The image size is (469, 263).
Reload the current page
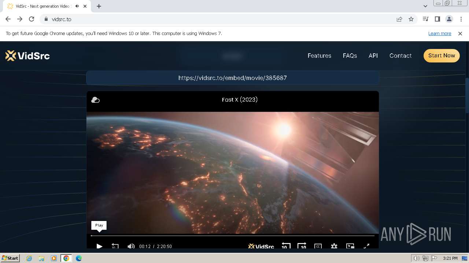32,19
